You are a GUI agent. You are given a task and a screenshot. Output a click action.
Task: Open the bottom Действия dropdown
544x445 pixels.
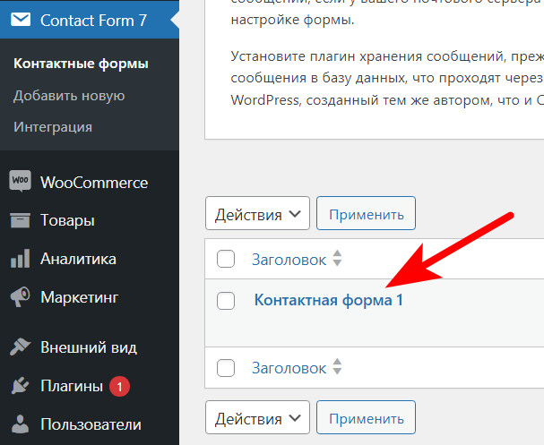pyautogui.click(x=257, y=417)
